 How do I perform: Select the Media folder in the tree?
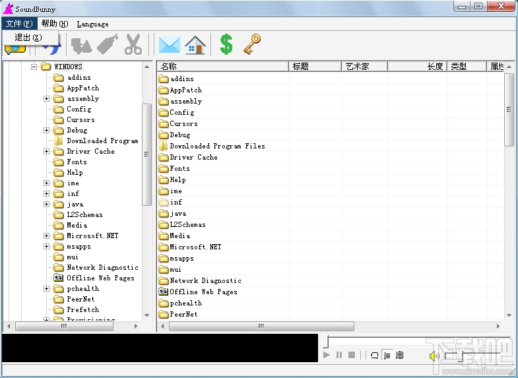pyautogui.click(x=77, y=225)
